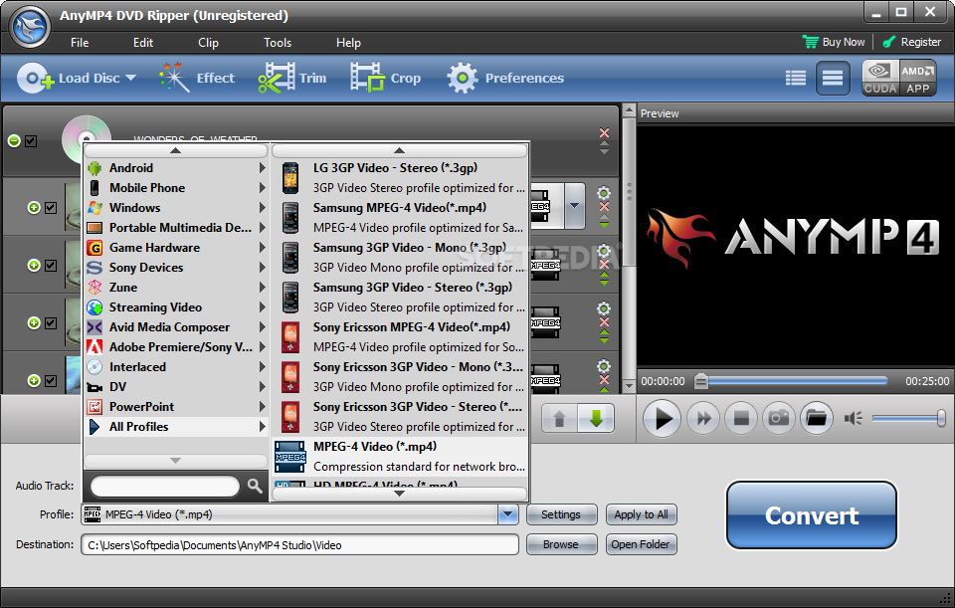Select LG 3GP Video Stereo profile icon
This screenshot has height=608, width=955.
[x=290, y=177]
